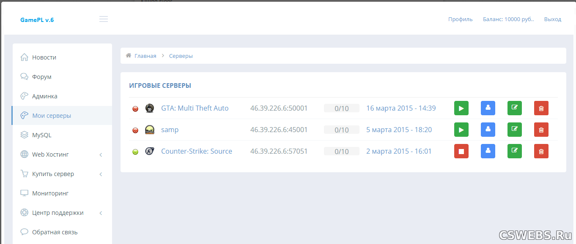Start the GTA: Multi Theft Auto server

(461, 108)
